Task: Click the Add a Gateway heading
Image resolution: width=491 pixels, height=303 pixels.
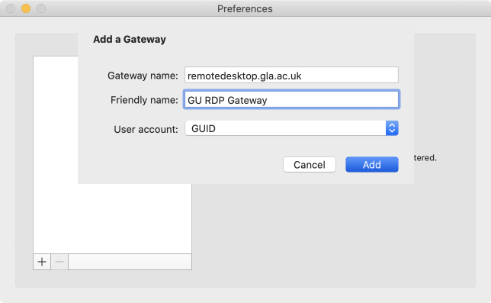Action: click(x=130, y=40)
